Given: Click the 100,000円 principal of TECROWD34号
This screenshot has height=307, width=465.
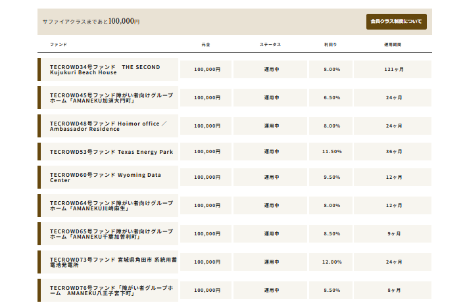Looking at the screenshot, I should click(206, 69).
